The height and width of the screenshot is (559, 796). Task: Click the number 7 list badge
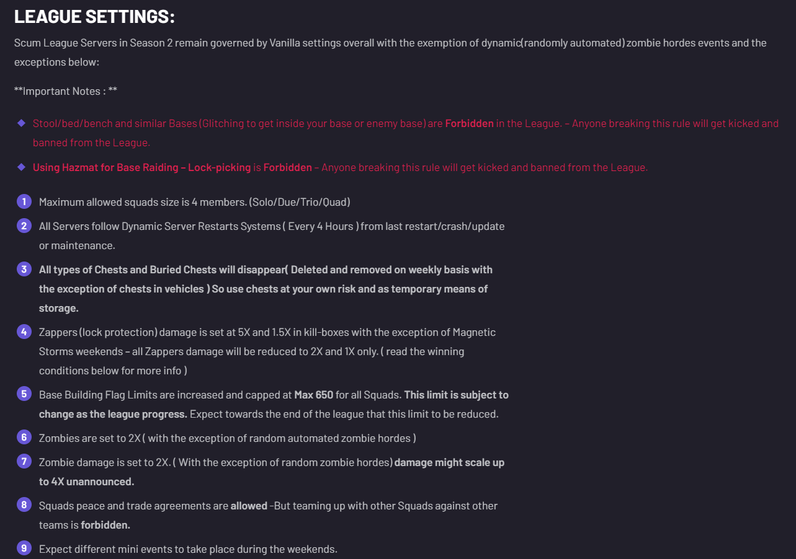pos(24,462)
